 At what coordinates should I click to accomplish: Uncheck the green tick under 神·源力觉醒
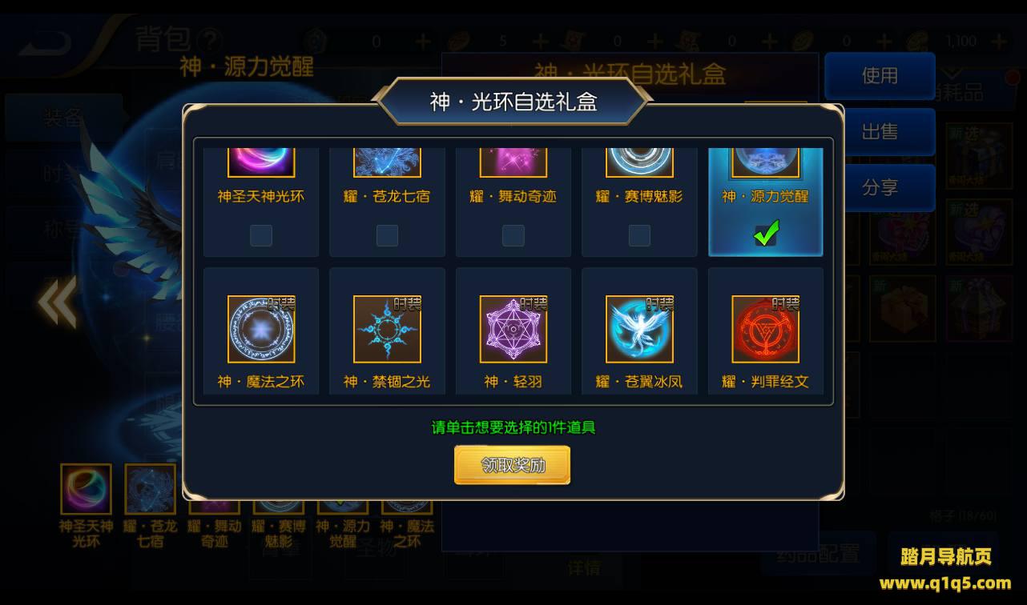(x=766, y=234)
